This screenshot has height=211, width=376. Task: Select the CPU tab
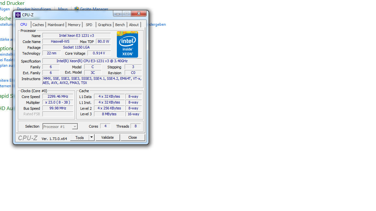(24, 24)
